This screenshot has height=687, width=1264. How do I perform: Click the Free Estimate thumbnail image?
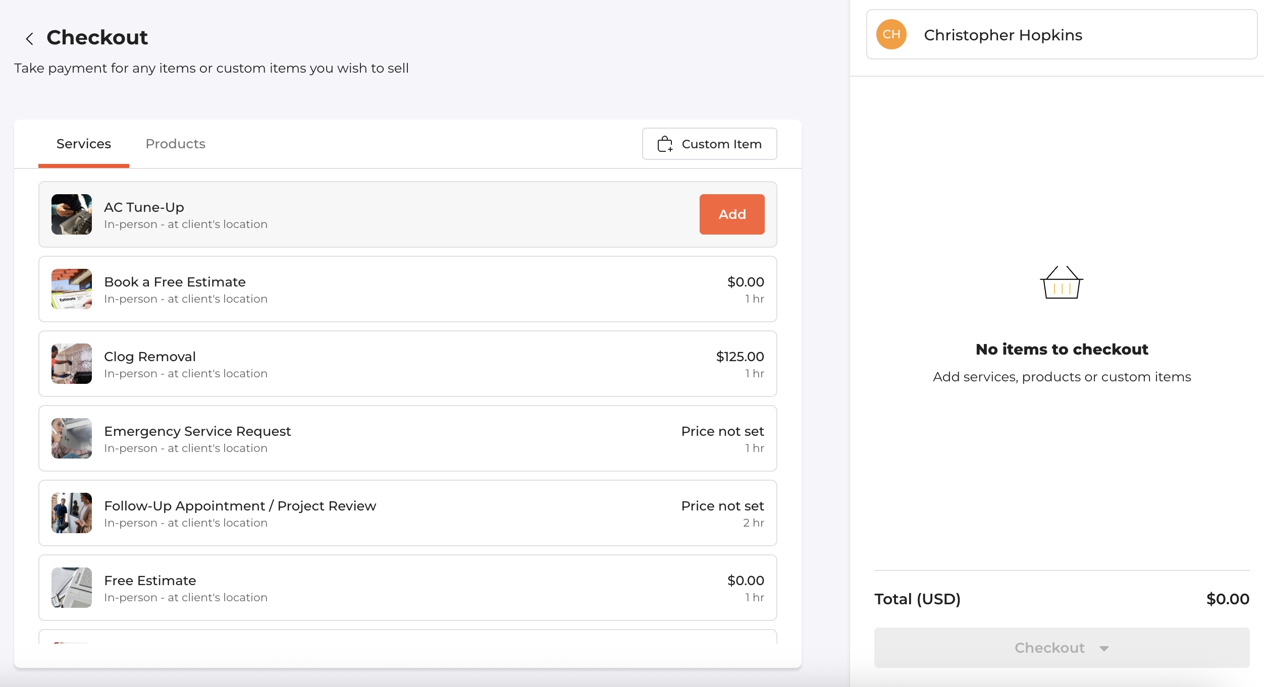pyautogui.click(x=72, y=588)
